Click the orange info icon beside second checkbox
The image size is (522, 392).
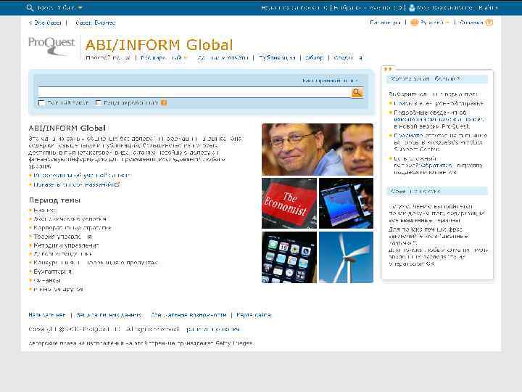pyautogui.click(x=163, y=102)
